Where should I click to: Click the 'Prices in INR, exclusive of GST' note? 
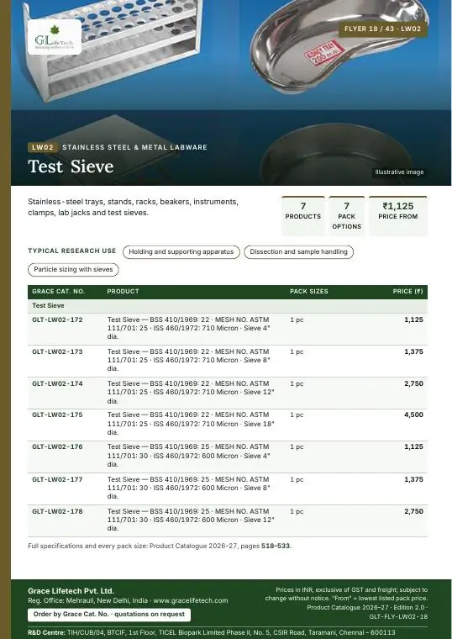[x=346, y=594]
